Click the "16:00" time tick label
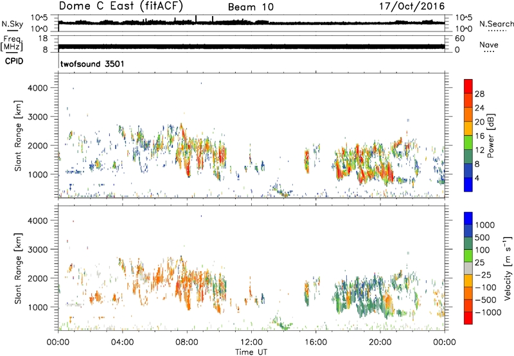This screenshot has height=356, width=514. point(315,343)
